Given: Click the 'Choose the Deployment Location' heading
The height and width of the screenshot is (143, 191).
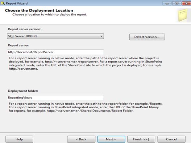Looking at the screenshot, I should [x=39, y=10].
